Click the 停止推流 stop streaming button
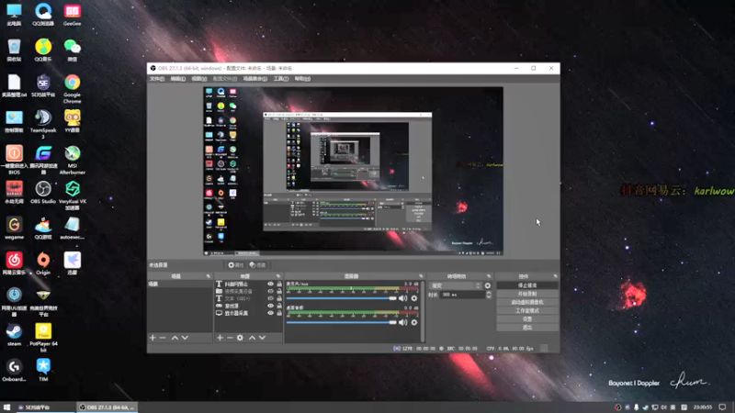Screen dimensions: 735x413 tap(527, 285)
